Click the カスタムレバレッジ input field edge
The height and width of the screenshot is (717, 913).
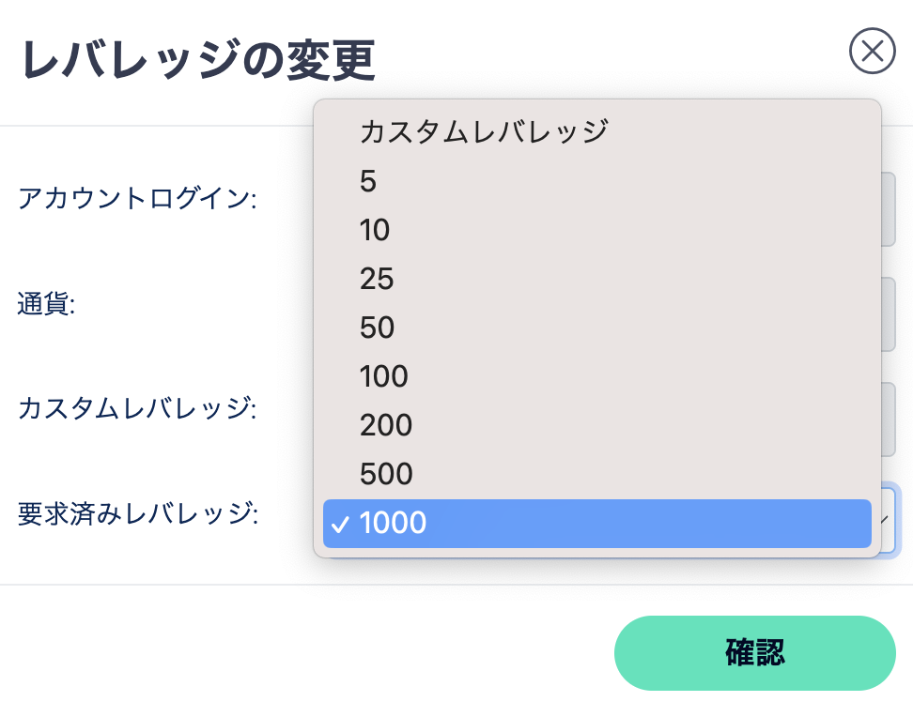(x=889, y=419)
